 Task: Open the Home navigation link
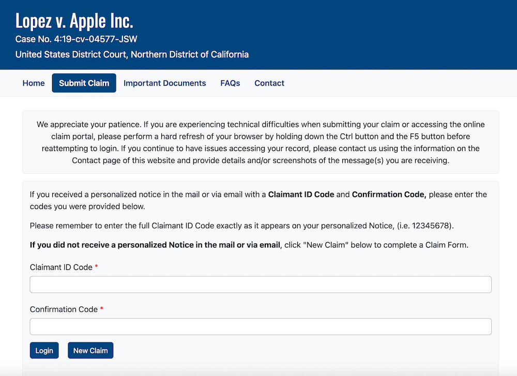[34, 83]
